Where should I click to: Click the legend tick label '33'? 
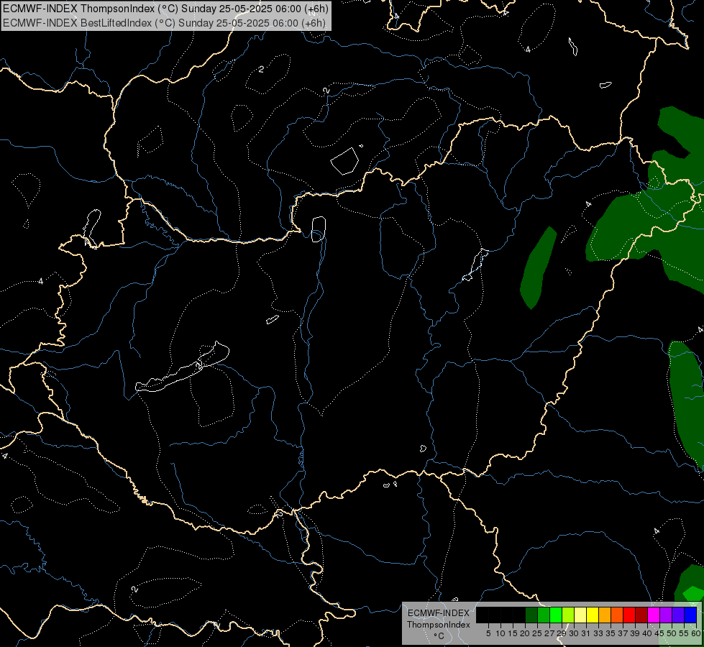click(598, 633)
